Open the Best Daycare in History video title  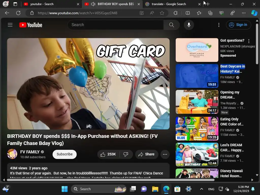233,69
